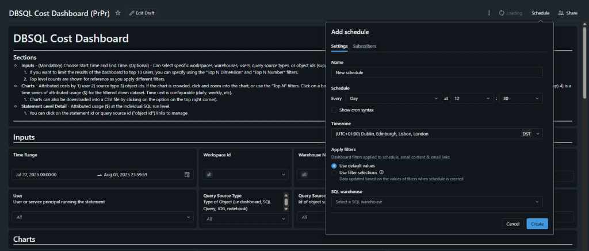
Task: Open the hour dropdown showing 12
Action: coord(472,99)
